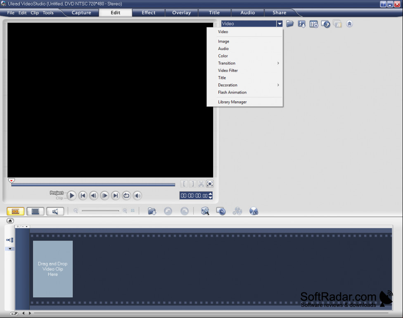Click the dimmed card icon in library toolbar
Viewport: 403px width, 318px height.
pyautogui.click(x=337, y=24)
